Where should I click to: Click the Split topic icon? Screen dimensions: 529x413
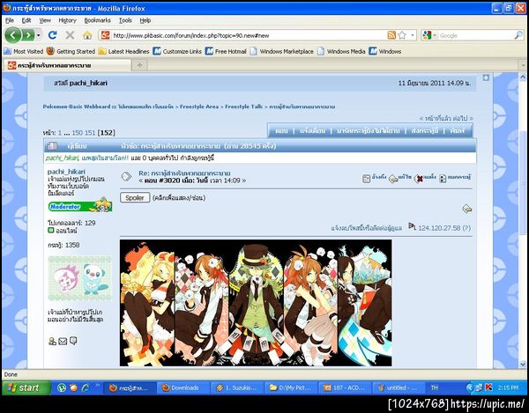point(455,178)
